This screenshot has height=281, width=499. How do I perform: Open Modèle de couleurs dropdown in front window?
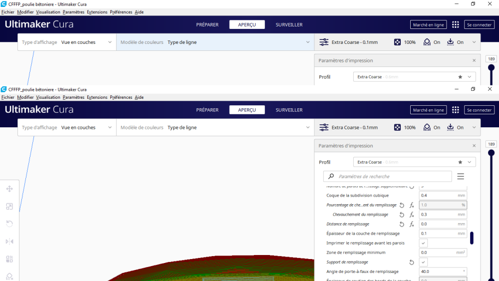215,127
